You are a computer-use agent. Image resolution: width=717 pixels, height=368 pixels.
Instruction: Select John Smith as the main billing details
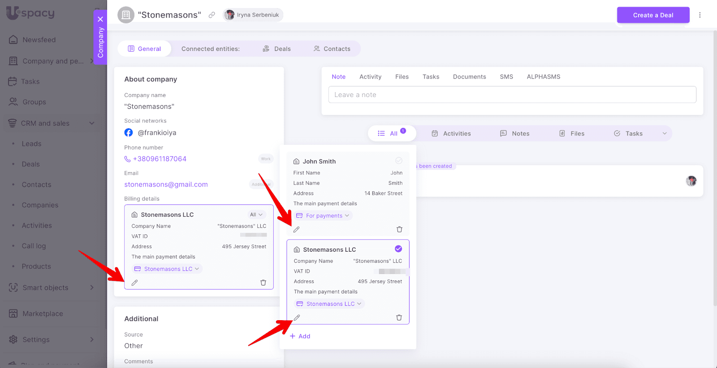(398, 161)
